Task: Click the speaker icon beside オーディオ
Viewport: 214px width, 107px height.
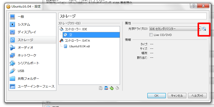Action: (12, 48)
